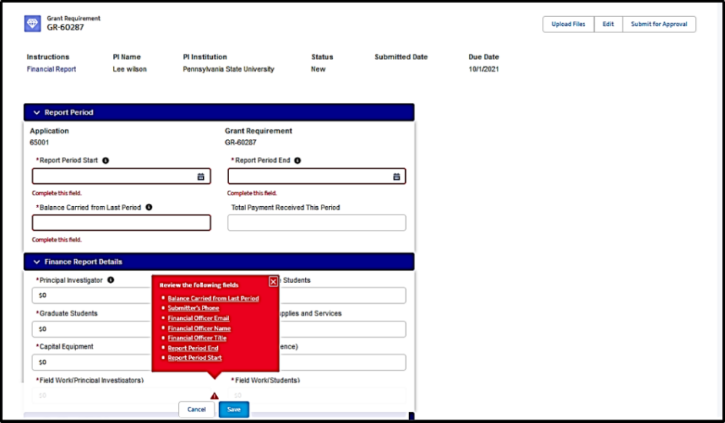Click the Total Payment Received This Period field
725x423 pixels.
317,222
